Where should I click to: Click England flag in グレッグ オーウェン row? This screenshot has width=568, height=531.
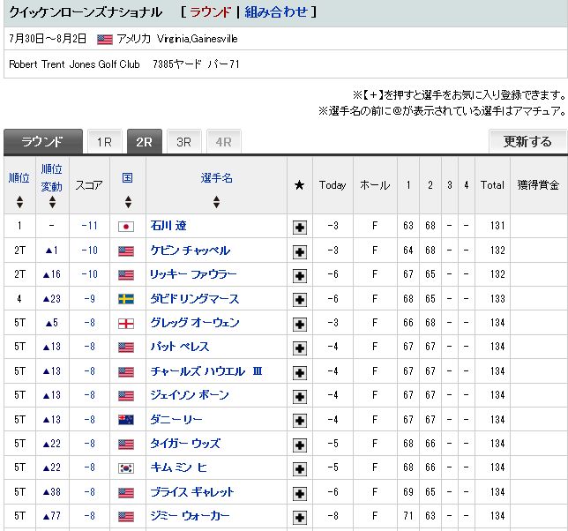click(x=126, y=324)
